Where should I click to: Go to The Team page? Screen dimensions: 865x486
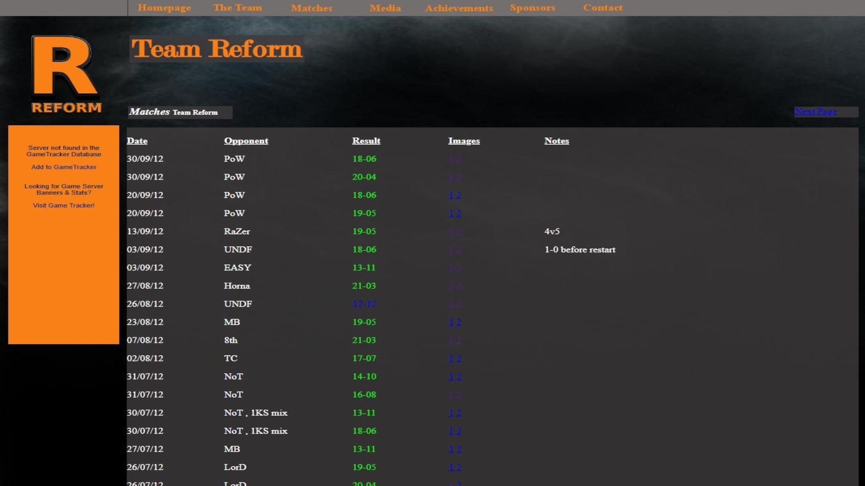click(237, 8)
